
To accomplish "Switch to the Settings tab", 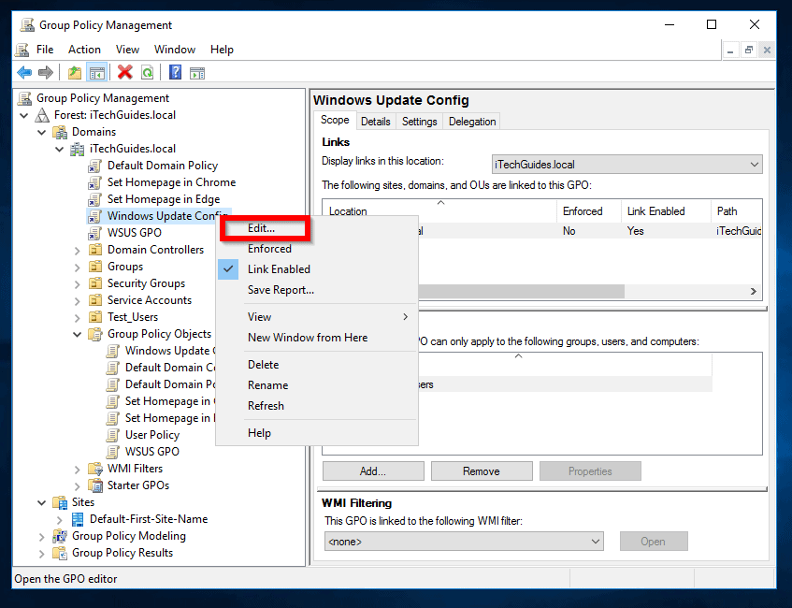I will [x=419, y=121].
